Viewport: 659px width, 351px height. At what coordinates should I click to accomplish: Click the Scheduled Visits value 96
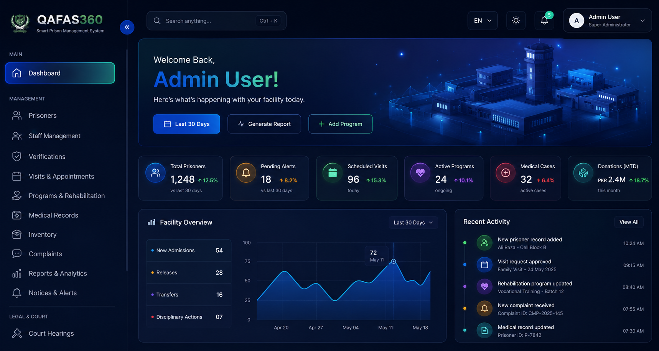[353, 179]
